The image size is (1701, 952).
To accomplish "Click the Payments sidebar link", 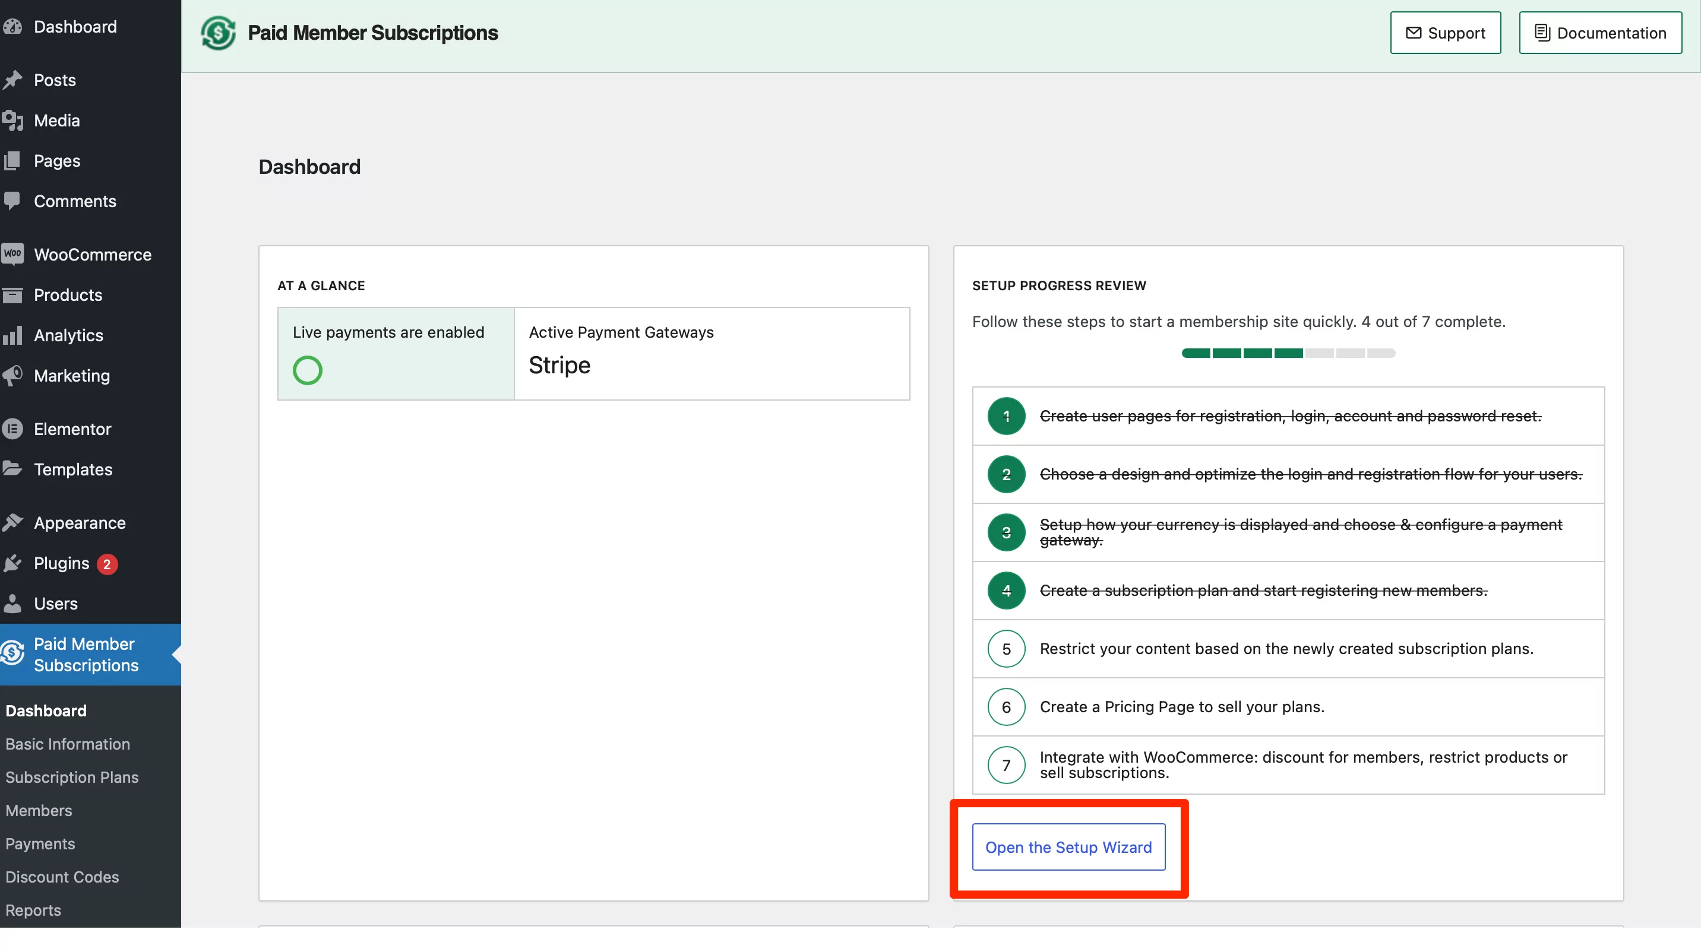I will pyautogui.click(x=40, y=842).
